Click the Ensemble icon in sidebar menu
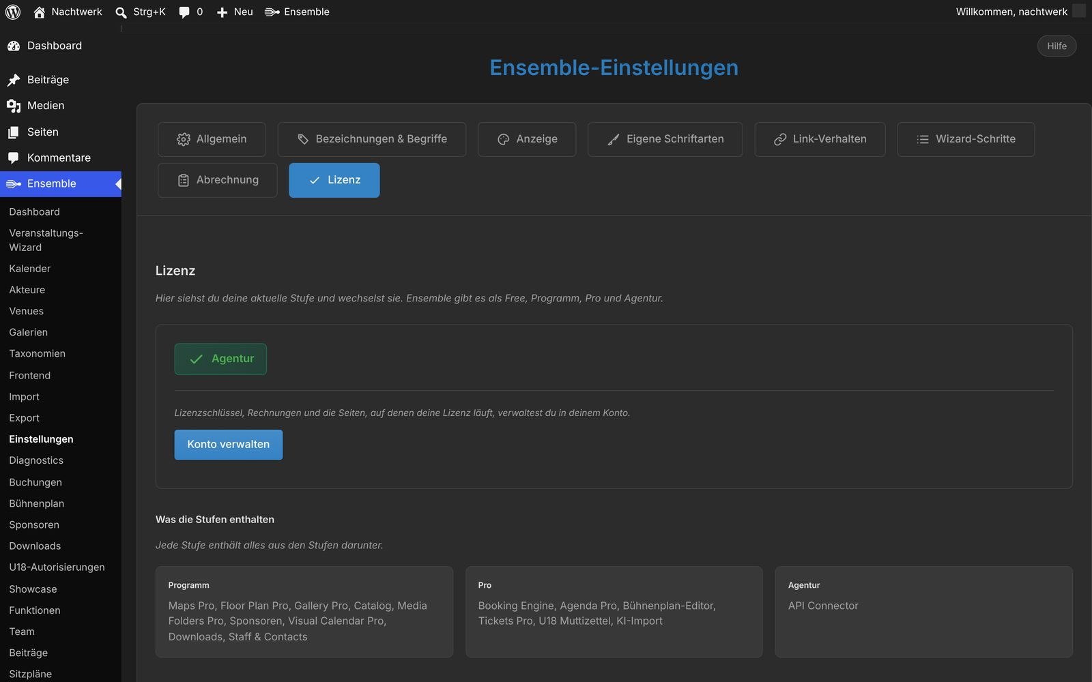1092x682 pixels. point(14,183)
